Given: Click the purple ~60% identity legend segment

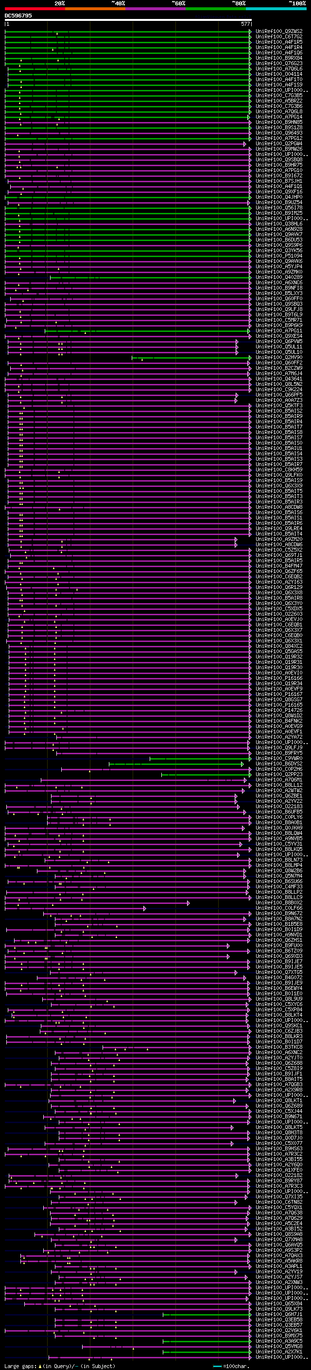Looking at the screenshot, I should (x=155, y=9).
